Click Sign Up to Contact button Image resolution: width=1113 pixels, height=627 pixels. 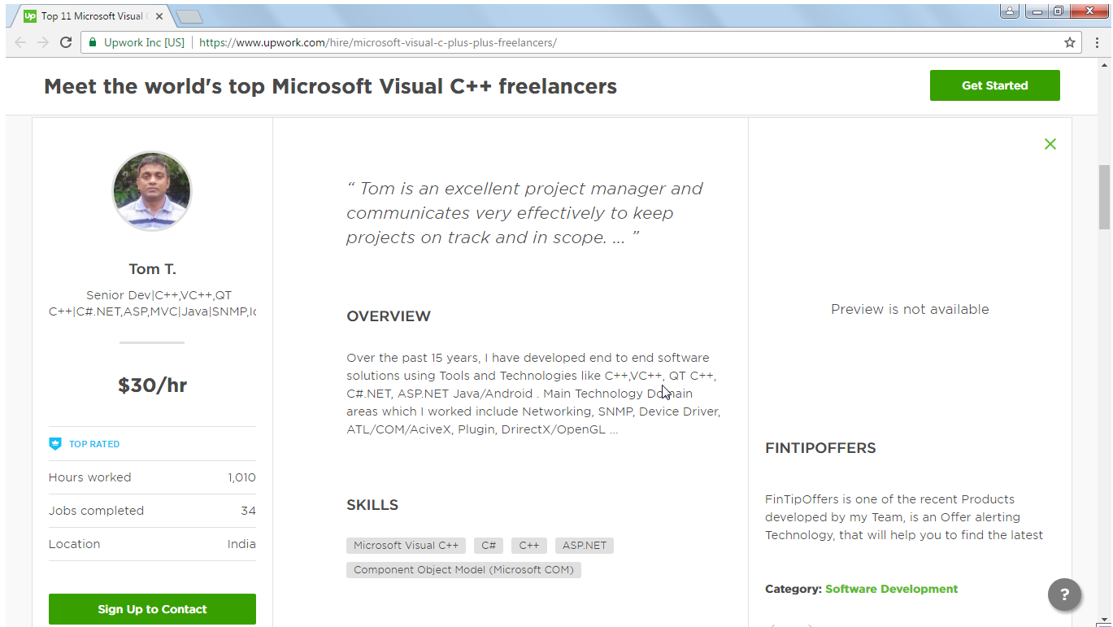152,609
